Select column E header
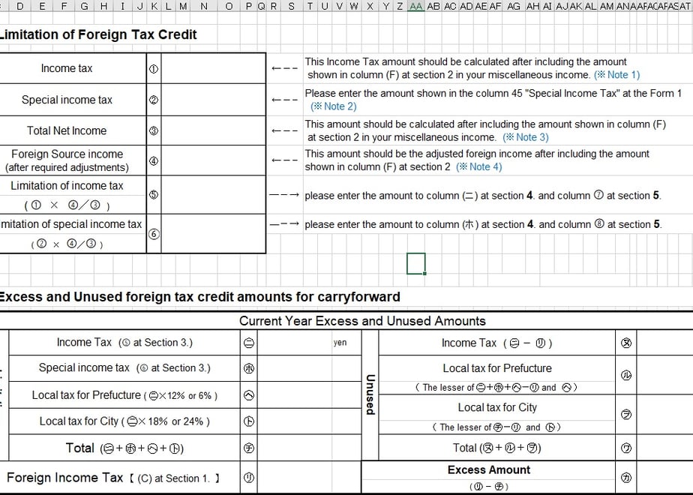Viewport: 693px width, 495px height. pos(42,6)
